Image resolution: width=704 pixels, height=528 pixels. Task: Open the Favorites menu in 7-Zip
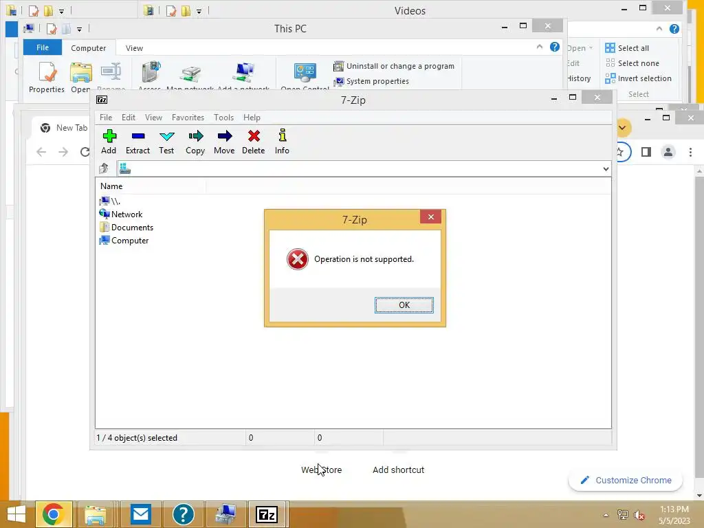point(188,117)
